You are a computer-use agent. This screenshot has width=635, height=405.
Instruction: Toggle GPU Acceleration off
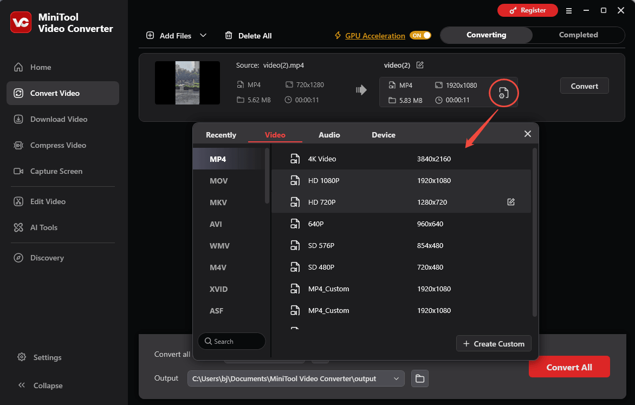(x=420, y=35)
